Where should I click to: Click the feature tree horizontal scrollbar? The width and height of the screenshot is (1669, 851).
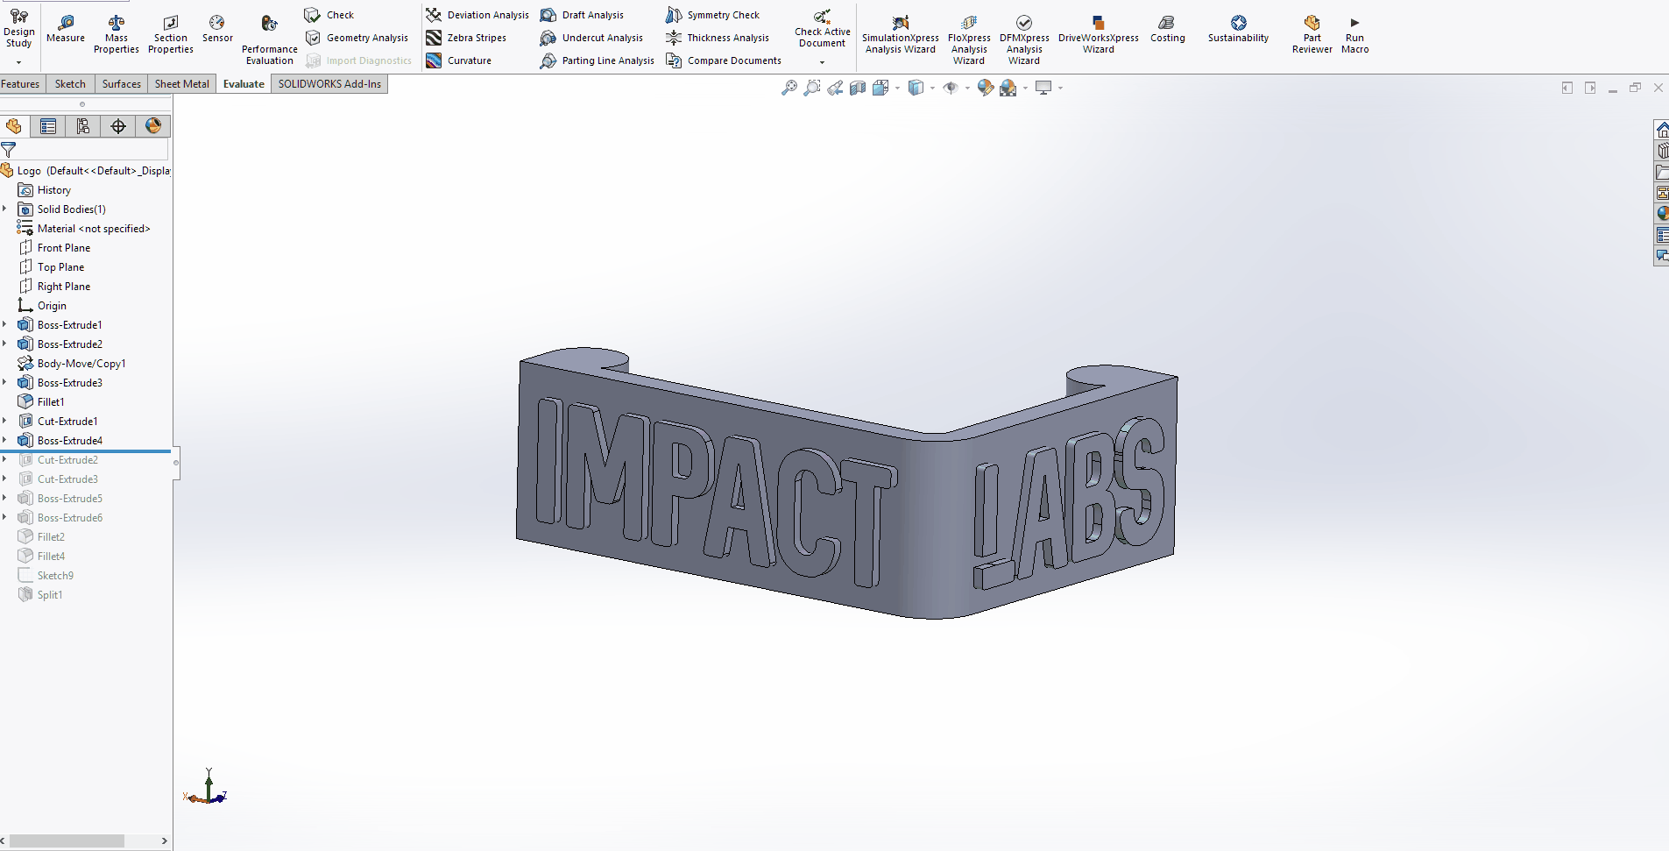click(67, 840)
